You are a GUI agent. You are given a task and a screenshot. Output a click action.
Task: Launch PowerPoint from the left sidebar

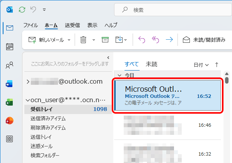pos(9,121)
